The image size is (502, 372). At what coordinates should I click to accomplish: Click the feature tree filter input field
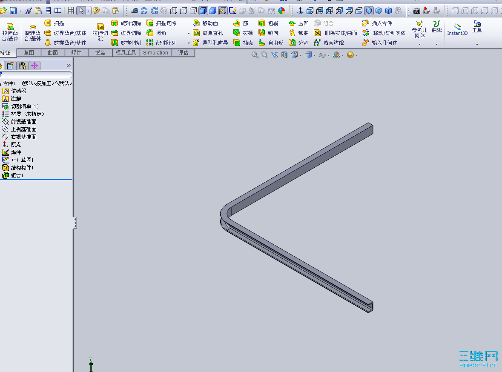[x=36, y=74]
